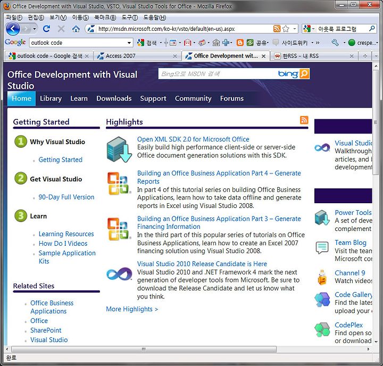383x366 pixels.
Task: Click in the Bing MSDN search field
Action: 218,73
